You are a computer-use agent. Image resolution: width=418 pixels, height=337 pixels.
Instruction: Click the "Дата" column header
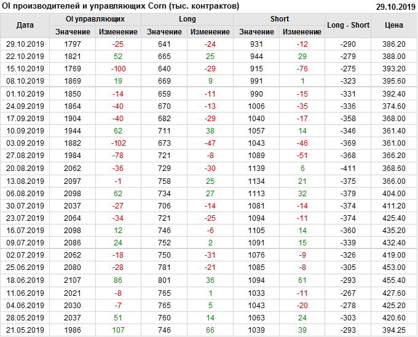[25, 25]
